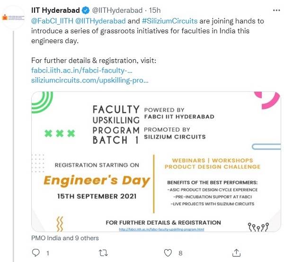Click the Engineer's Day text in poster
The image size is (284, 262).
(x=97, y=180)
